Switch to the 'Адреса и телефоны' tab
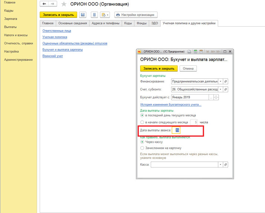The image size is (265, 213). coord(105,23)
